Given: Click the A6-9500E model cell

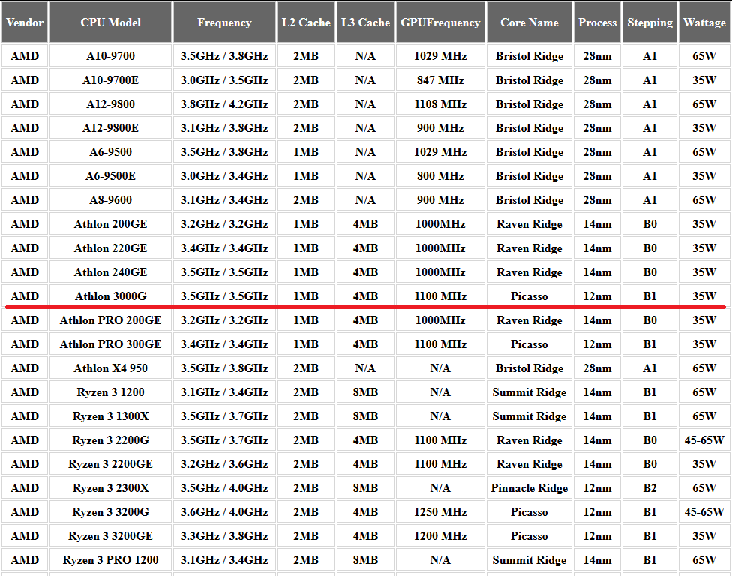Looking at the screenshot, I should (111, 176).
